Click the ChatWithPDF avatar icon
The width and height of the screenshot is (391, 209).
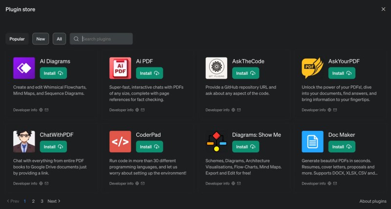click(x=24, y=141)
